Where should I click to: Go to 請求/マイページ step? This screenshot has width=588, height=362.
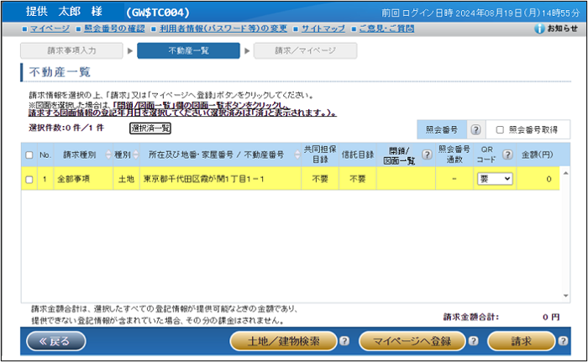click(x=305, y=50)
